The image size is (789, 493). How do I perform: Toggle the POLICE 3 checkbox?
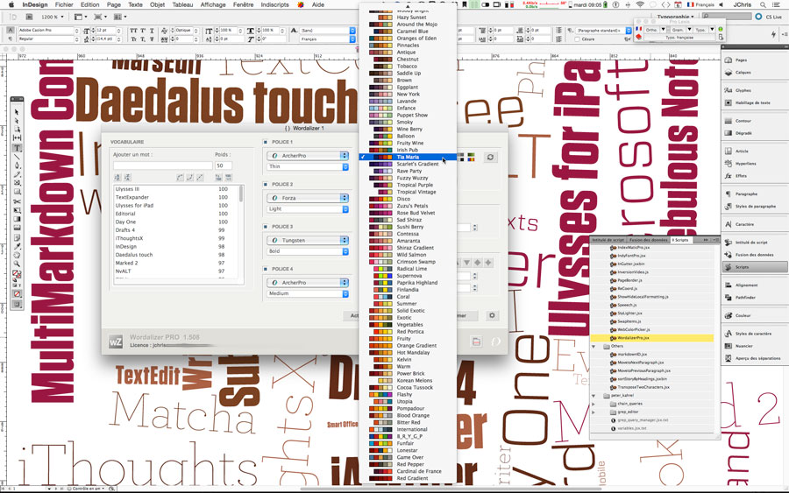pos(265,227)
